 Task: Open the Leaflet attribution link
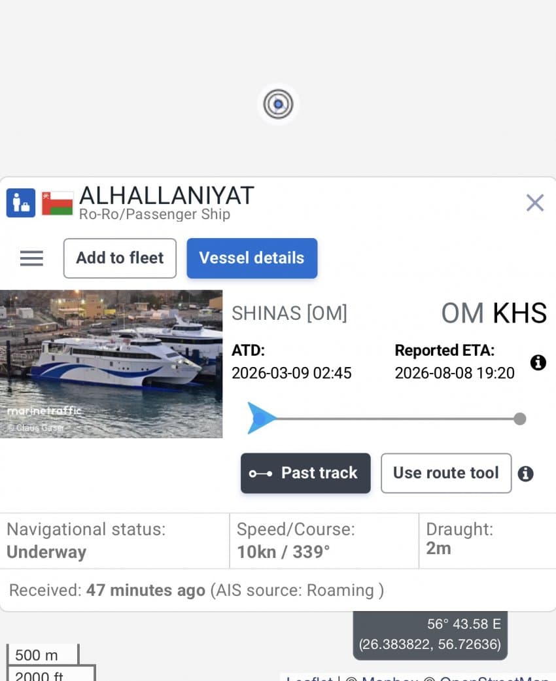click(308, 678)
